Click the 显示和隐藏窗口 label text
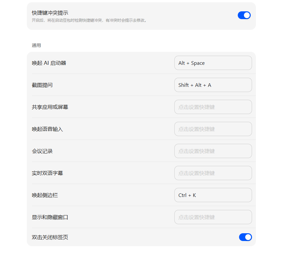This screenshot has width=285, height=253. (x=50, y=217)
